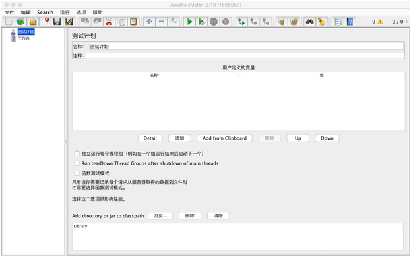The image size is (411, 257).
Task: Start remote engines with Remote Start icon
Action: tap(241, 22)
